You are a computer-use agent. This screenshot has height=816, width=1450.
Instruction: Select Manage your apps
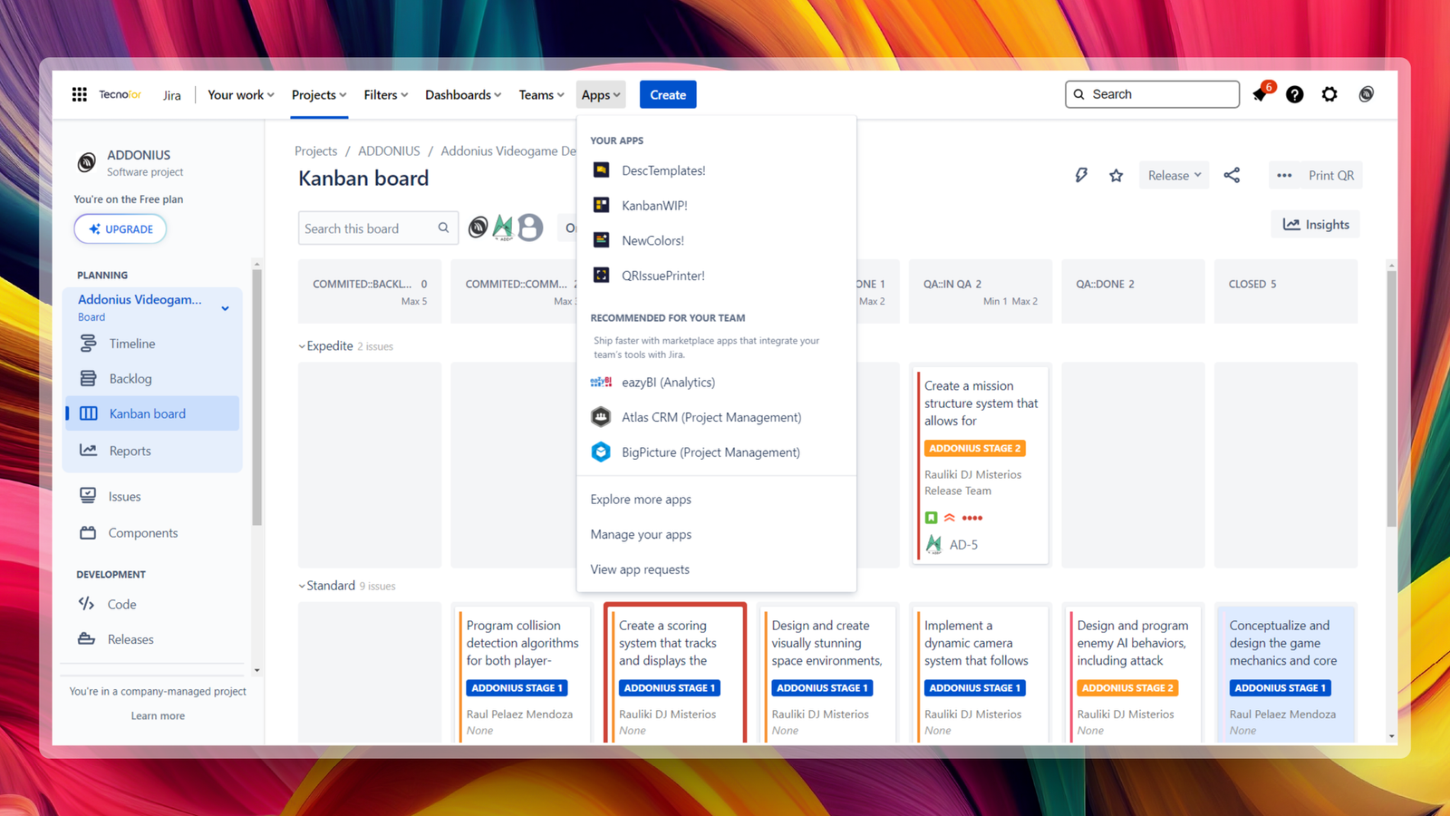coord(641,534)
